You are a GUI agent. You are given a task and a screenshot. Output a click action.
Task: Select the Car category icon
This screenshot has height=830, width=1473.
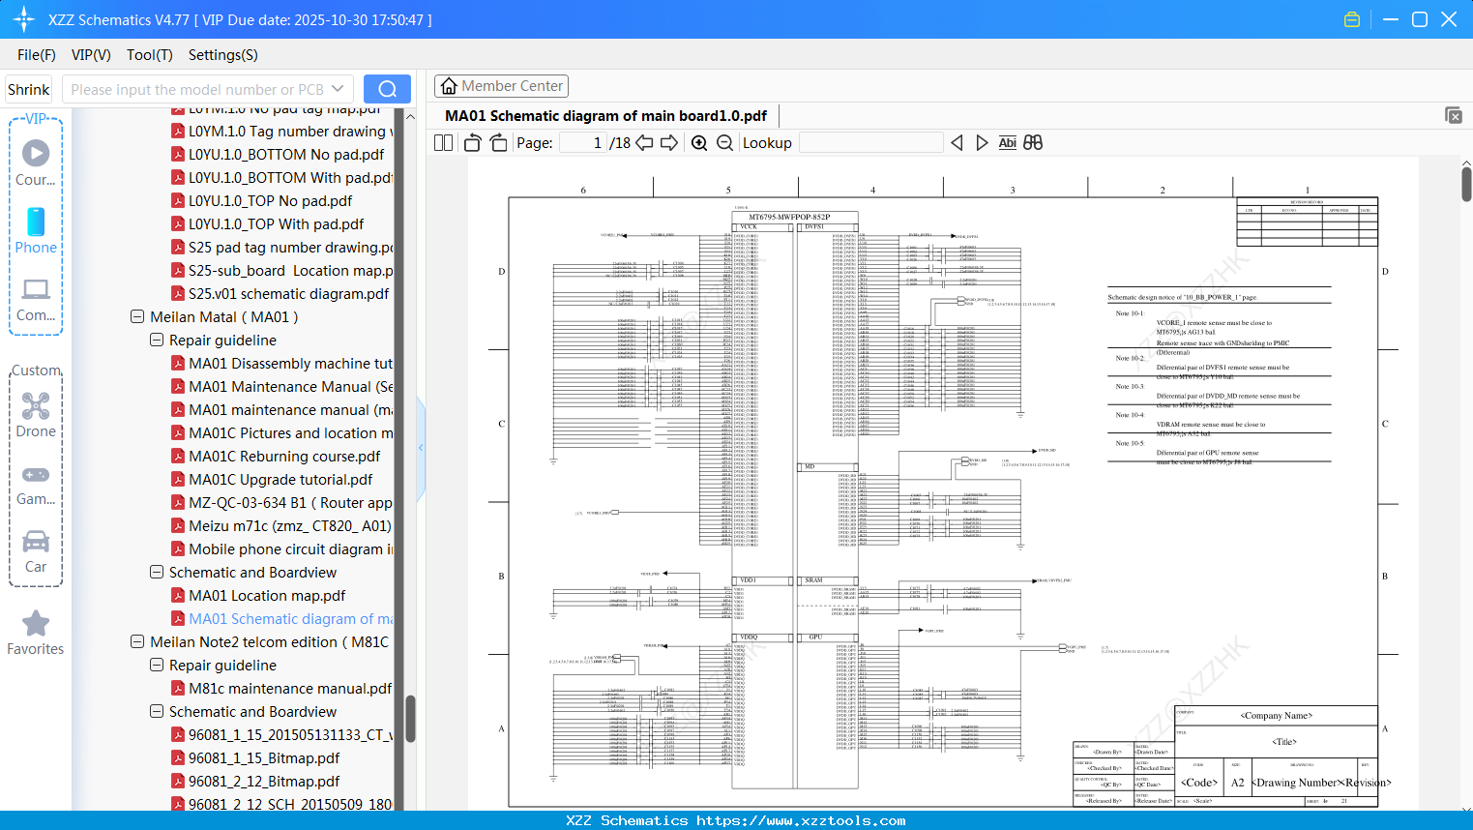pyautogui.click(x=36, y=550)
